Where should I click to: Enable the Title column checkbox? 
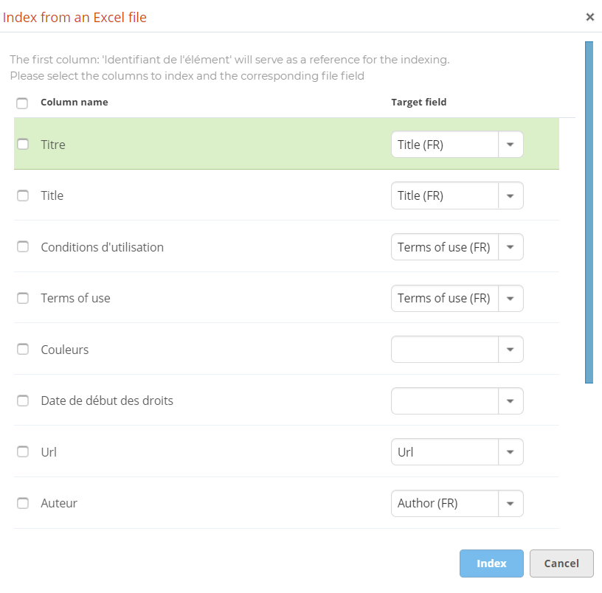[23, 195]
